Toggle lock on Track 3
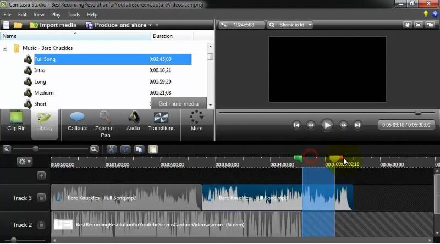Image resolution: width=440 pixels, height=244 pixels. 41,198
